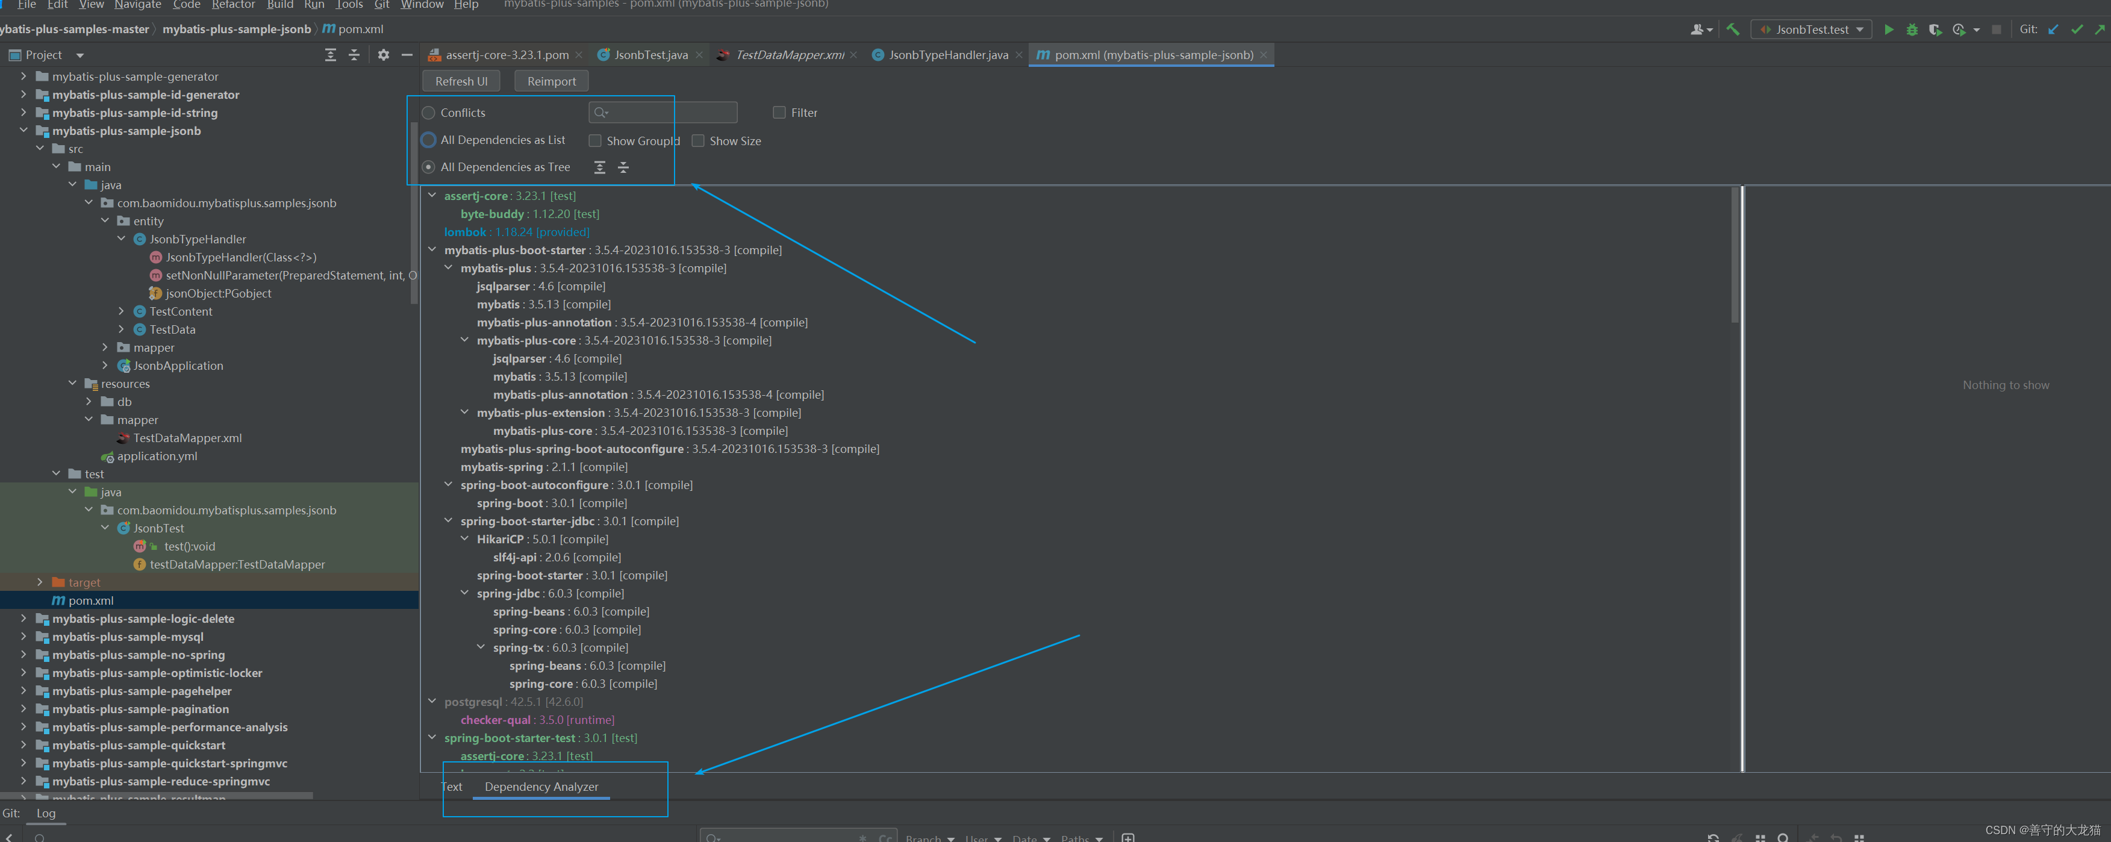Screen dimensions: 2111x842
Task: Collapse mybatis-plus-sample-jsonb module
Action: 23,130
